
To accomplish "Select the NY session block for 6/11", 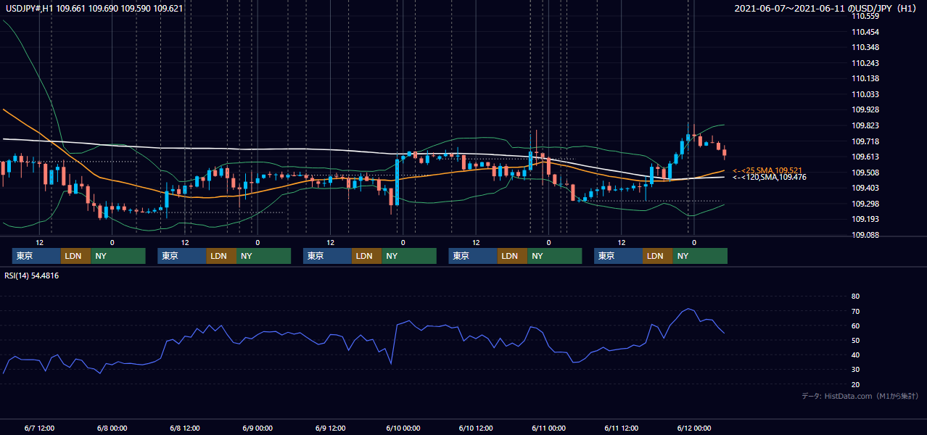I will tap(700, 256).
